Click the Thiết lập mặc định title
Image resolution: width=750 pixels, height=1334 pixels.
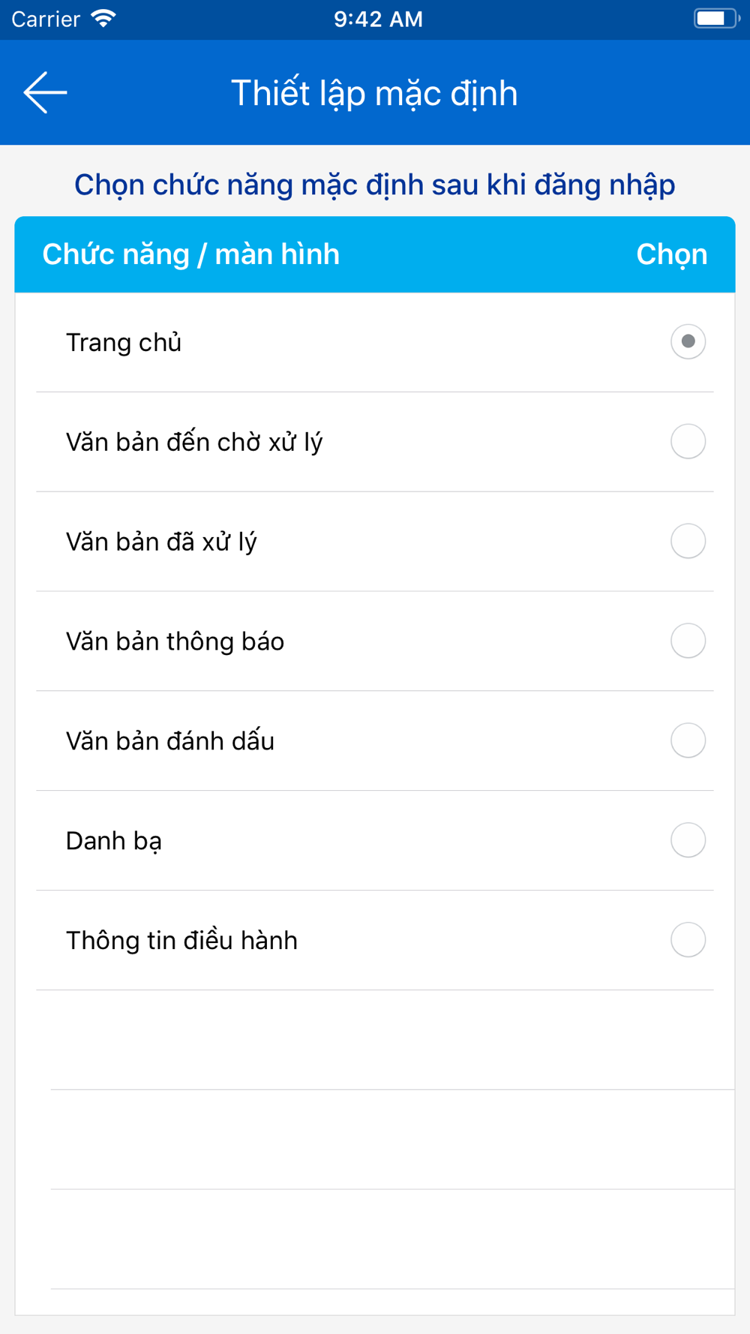(374, 93)
